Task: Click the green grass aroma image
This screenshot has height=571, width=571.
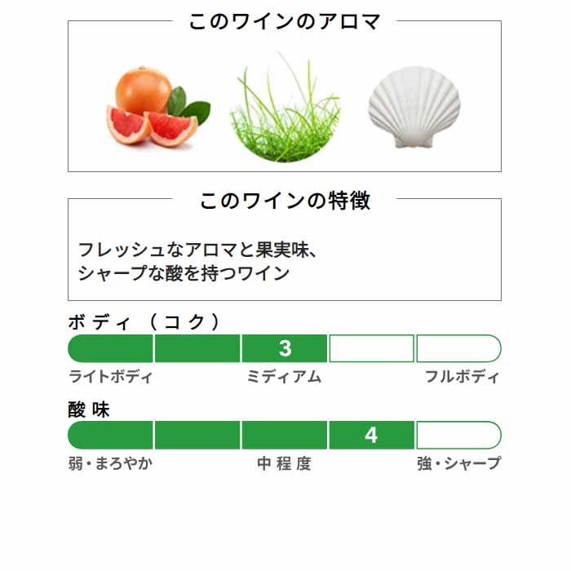Action: (x=285, y=108)
